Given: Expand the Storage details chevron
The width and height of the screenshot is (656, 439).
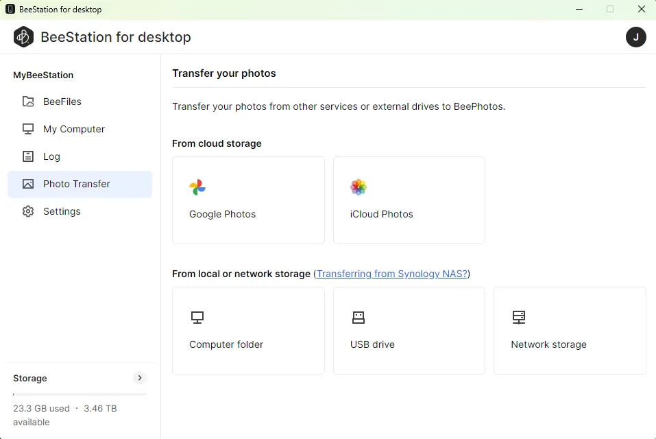Looking at the screenshot, I should pyautogui.click(x=139, y=378).
